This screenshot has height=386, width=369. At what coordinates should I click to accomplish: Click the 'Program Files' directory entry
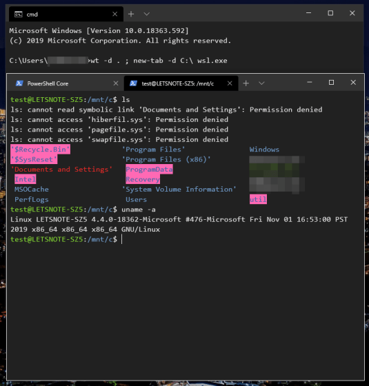[x=153, y=150]
